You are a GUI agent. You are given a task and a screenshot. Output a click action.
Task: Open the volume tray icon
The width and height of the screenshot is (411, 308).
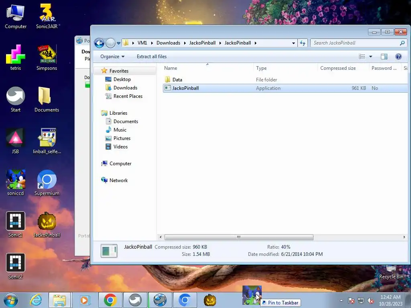[370, 301]
